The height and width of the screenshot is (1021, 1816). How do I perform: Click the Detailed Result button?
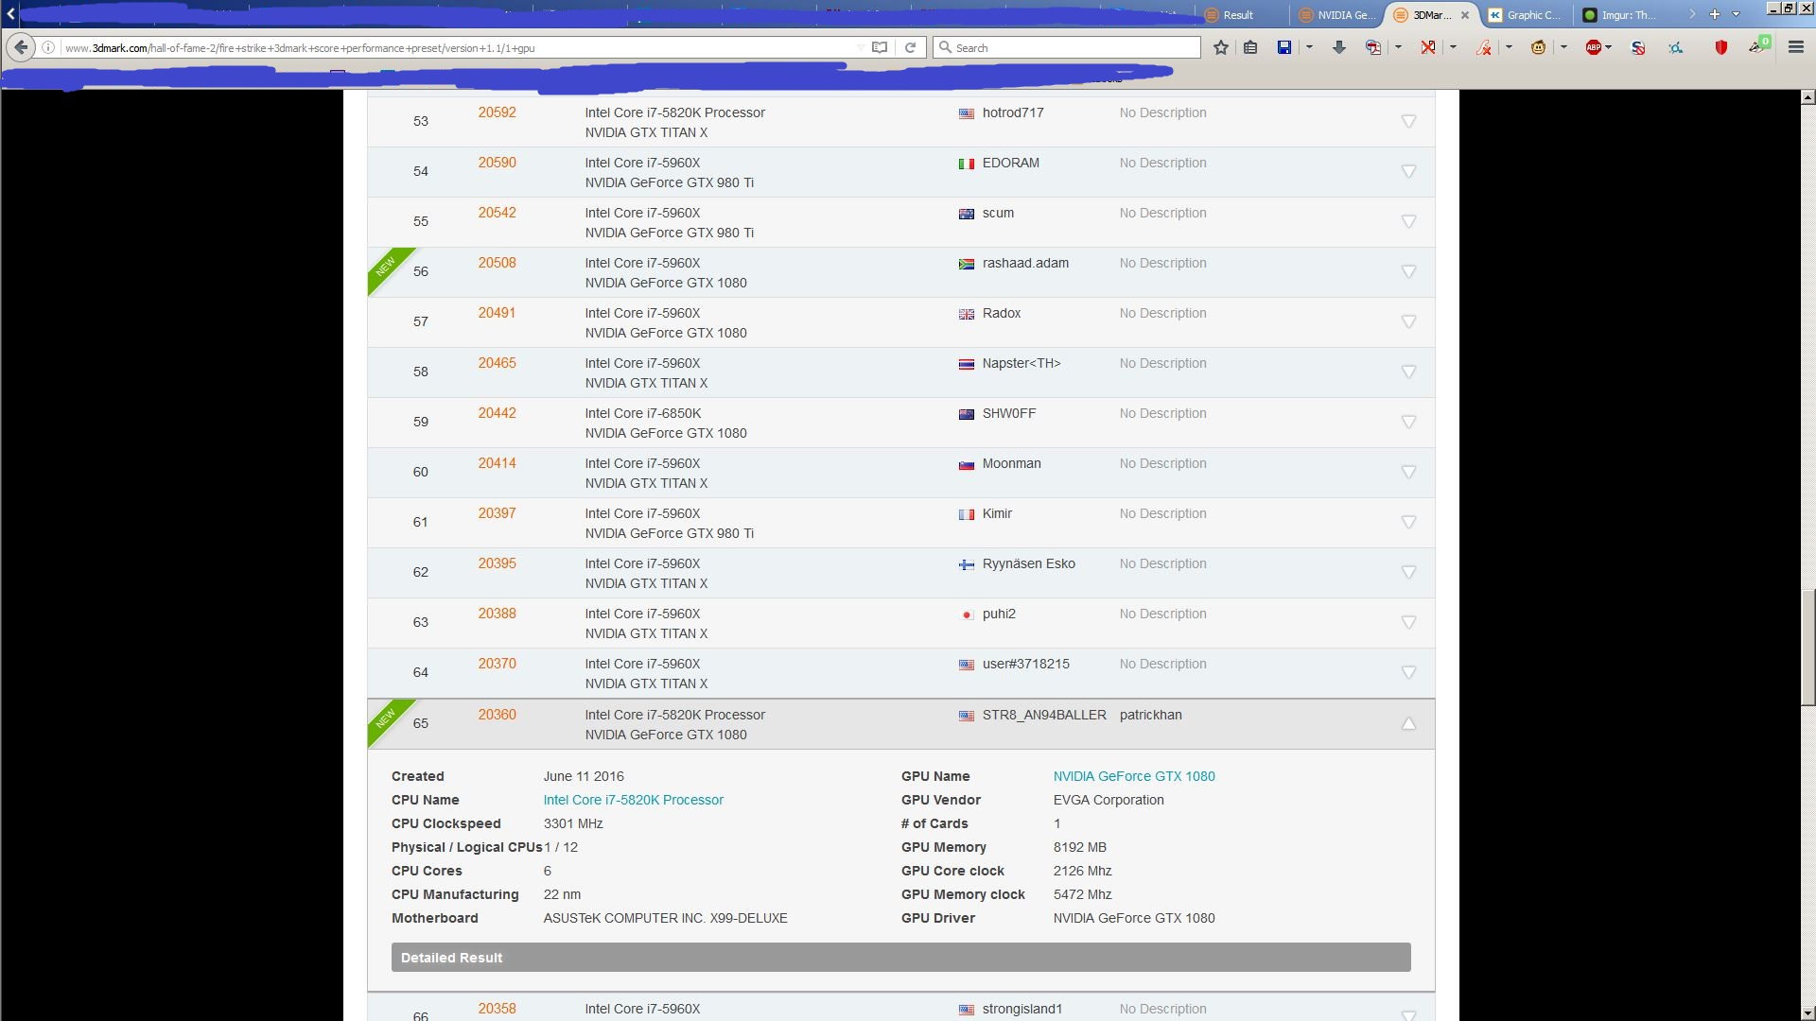pyautogui.click(x=900, y=958)
